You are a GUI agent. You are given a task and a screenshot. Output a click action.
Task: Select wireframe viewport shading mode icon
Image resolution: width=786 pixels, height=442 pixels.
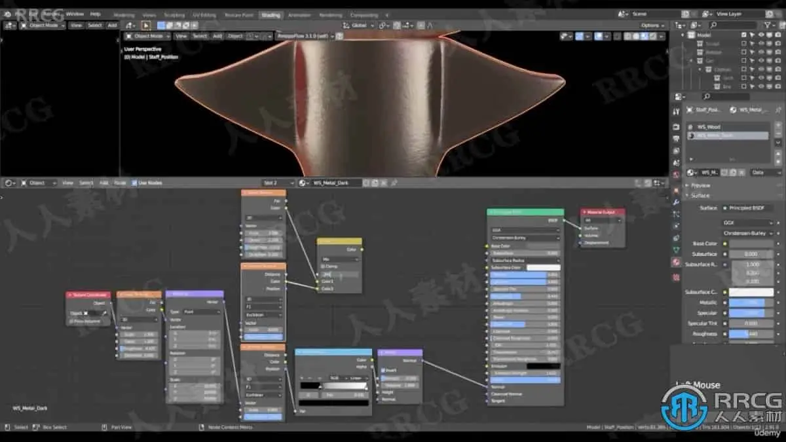[627, 37]
